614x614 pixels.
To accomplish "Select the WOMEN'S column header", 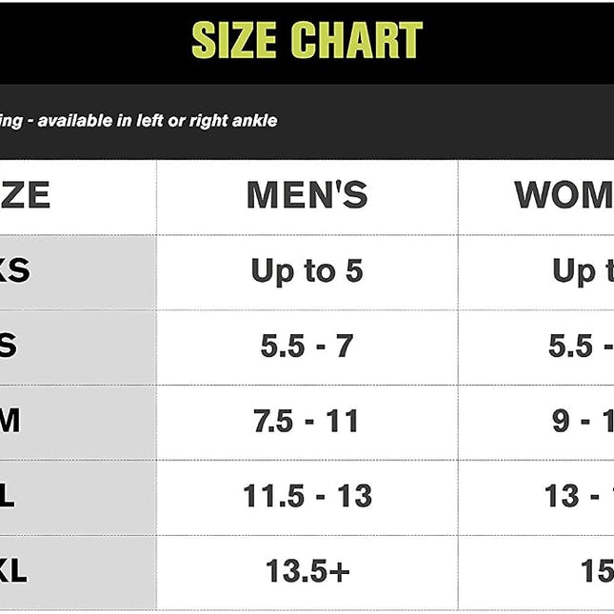I will pos(564,194).
